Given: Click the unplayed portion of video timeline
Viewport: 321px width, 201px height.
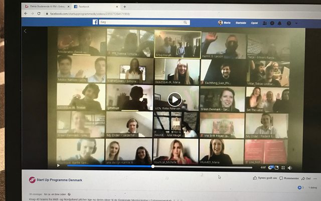Looking at the screenshot, I should coord(203,167).
